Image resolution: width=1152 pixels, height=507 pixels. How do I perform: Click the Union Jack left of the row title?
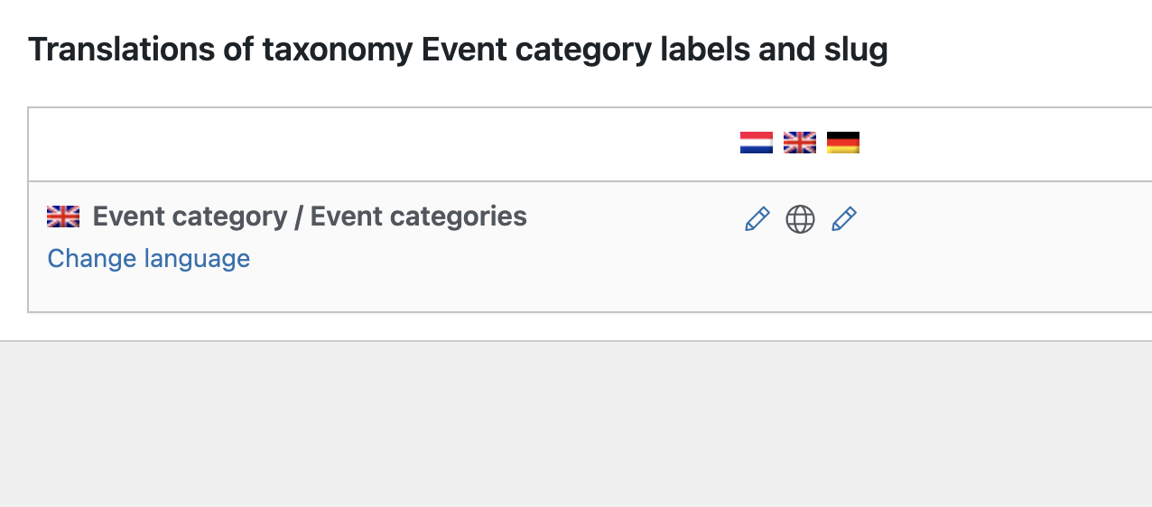click(63, 217)
